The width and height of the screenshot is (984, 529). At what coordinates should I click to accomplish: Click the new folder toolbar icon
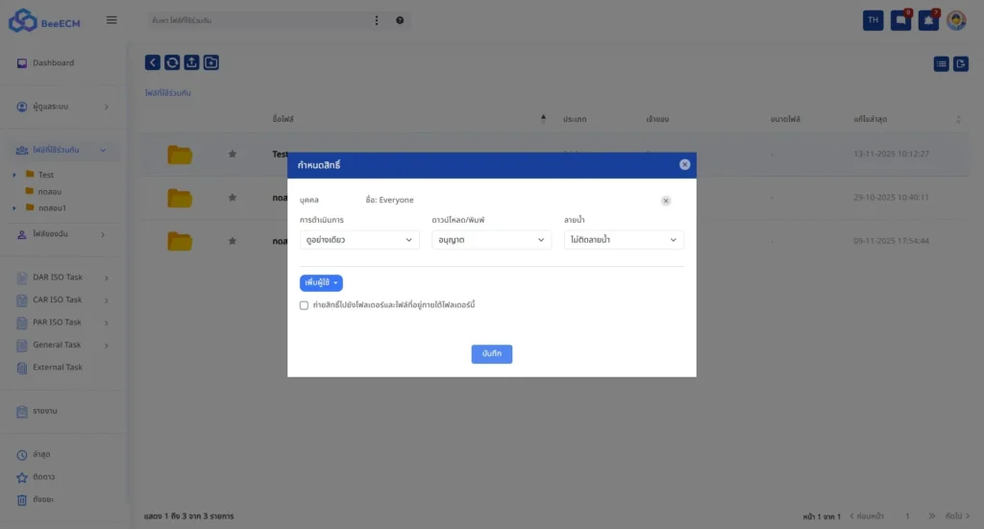211,62
